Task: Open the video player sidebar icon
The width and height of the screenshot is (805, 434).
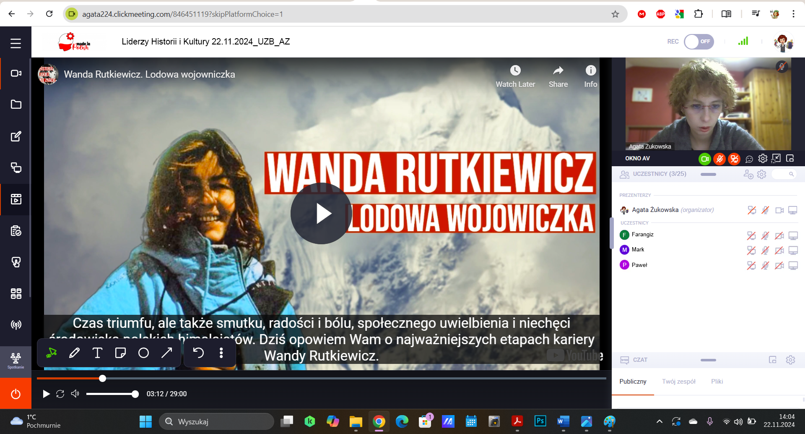Action: tap(16, 199)
